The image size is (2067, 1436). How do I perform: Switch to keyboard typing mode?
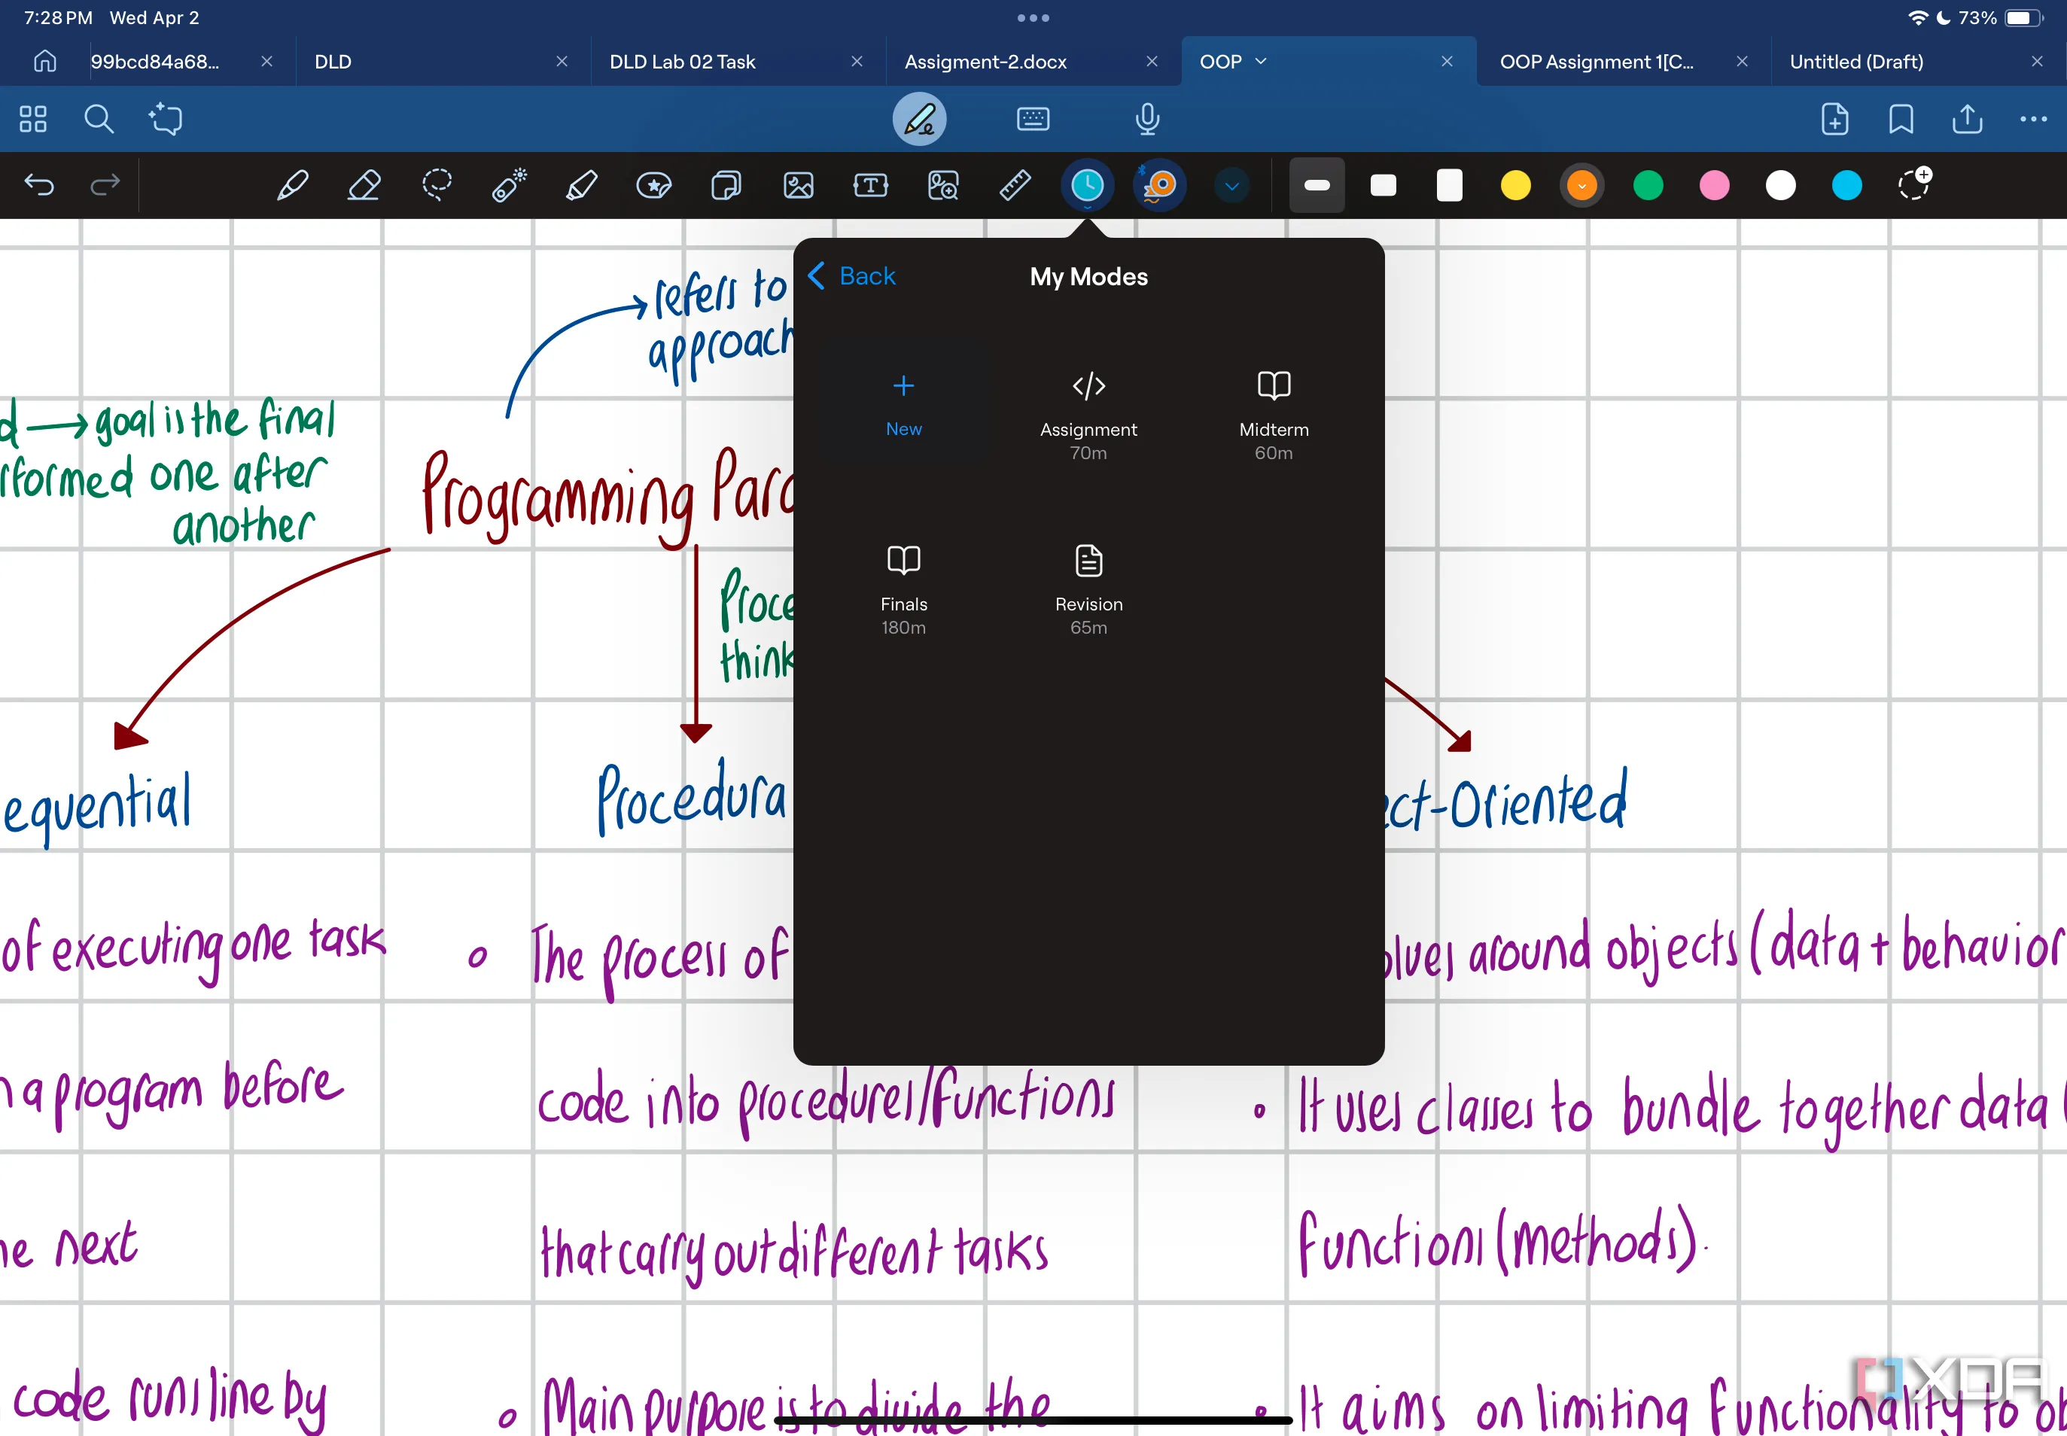(1032, 119)
